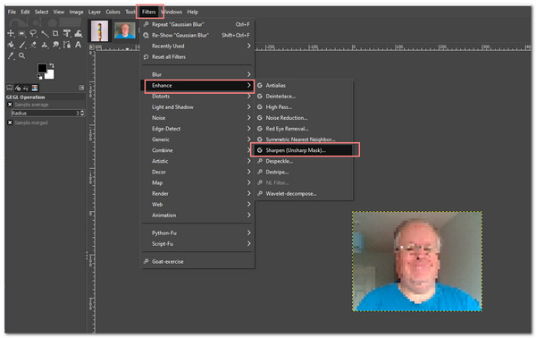The image size is (536, 338).
Task: Select the Warp Transform tool
Action: pyautogui.click(x=79, y=33)
